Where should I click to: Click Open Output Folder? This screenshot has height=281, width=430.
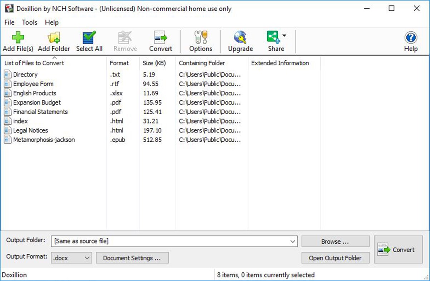click(x=335, y=257)
